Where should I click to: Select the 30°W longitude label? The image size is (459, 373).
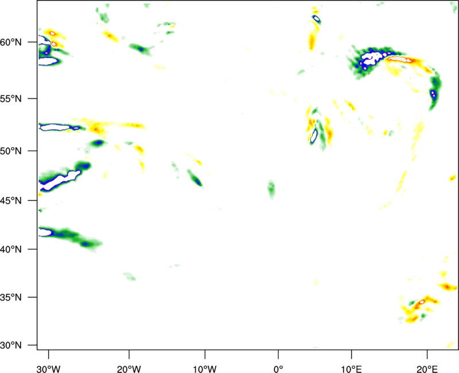pos(49,367)
